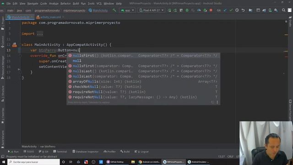This screenshot has width=293, height=165.
Task: Open Git history clock icon
Action: [237, 10]
